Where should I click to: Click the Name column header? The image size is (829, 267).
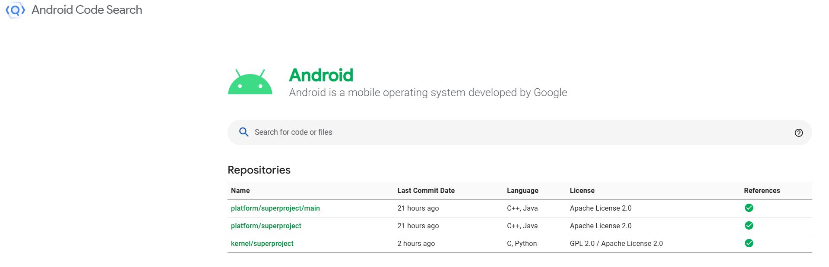coord(240,190)
